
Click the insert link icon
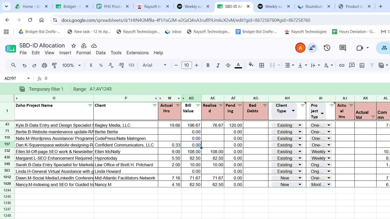pyautogui.click(x=342, y=65)
